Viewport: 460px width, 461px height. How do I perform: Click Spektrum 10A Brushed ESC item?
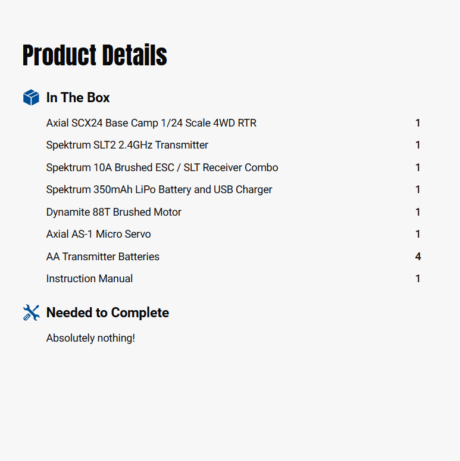(162, 168)
